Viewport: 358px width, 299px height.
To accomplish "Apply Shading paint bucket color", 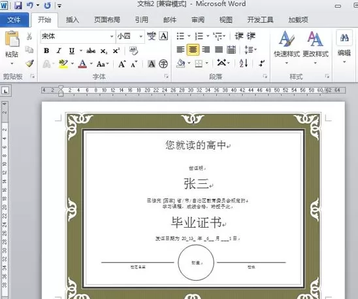I will coord(180,63).
